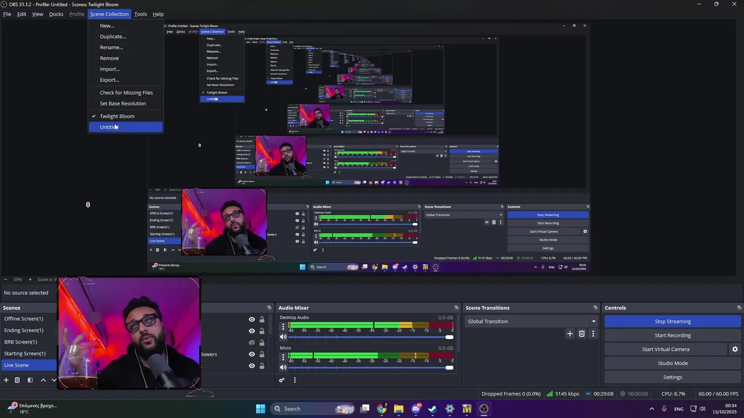Open Windows Start menu

[x=260, y=409]
